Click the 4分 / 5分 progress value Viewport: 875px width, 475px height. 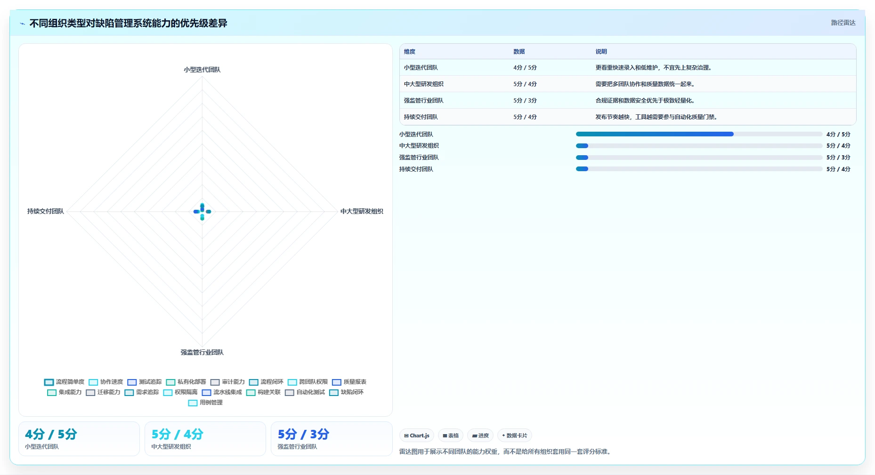pos(838,135)
